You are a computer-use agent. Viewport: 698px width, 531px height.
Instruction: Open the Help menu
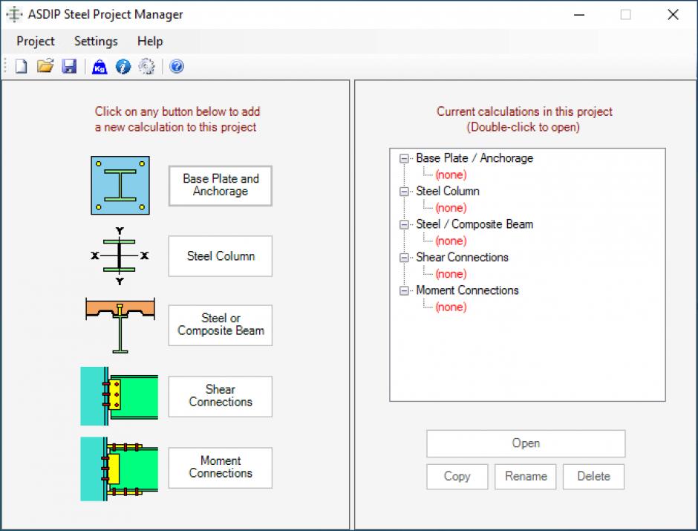click(150, 42)
